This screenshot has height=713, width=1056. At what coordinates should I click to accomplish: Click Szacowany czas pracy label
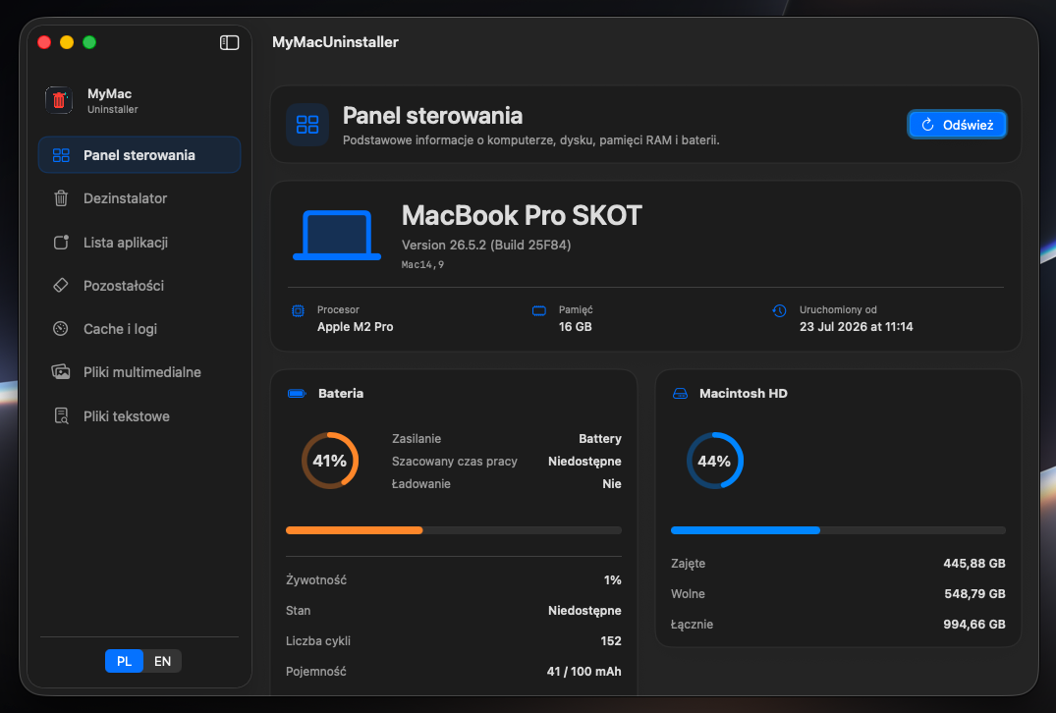[x=455, y=462]
